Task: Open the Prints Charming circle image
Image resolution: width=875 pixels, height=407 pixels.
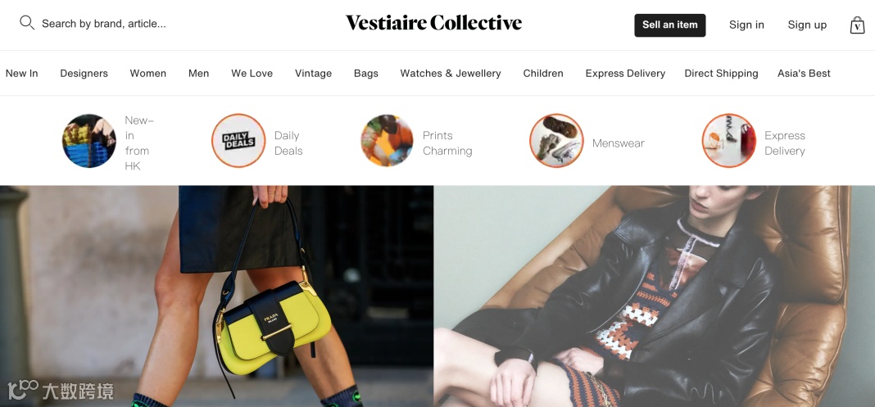Action: [x=387, y=141]
